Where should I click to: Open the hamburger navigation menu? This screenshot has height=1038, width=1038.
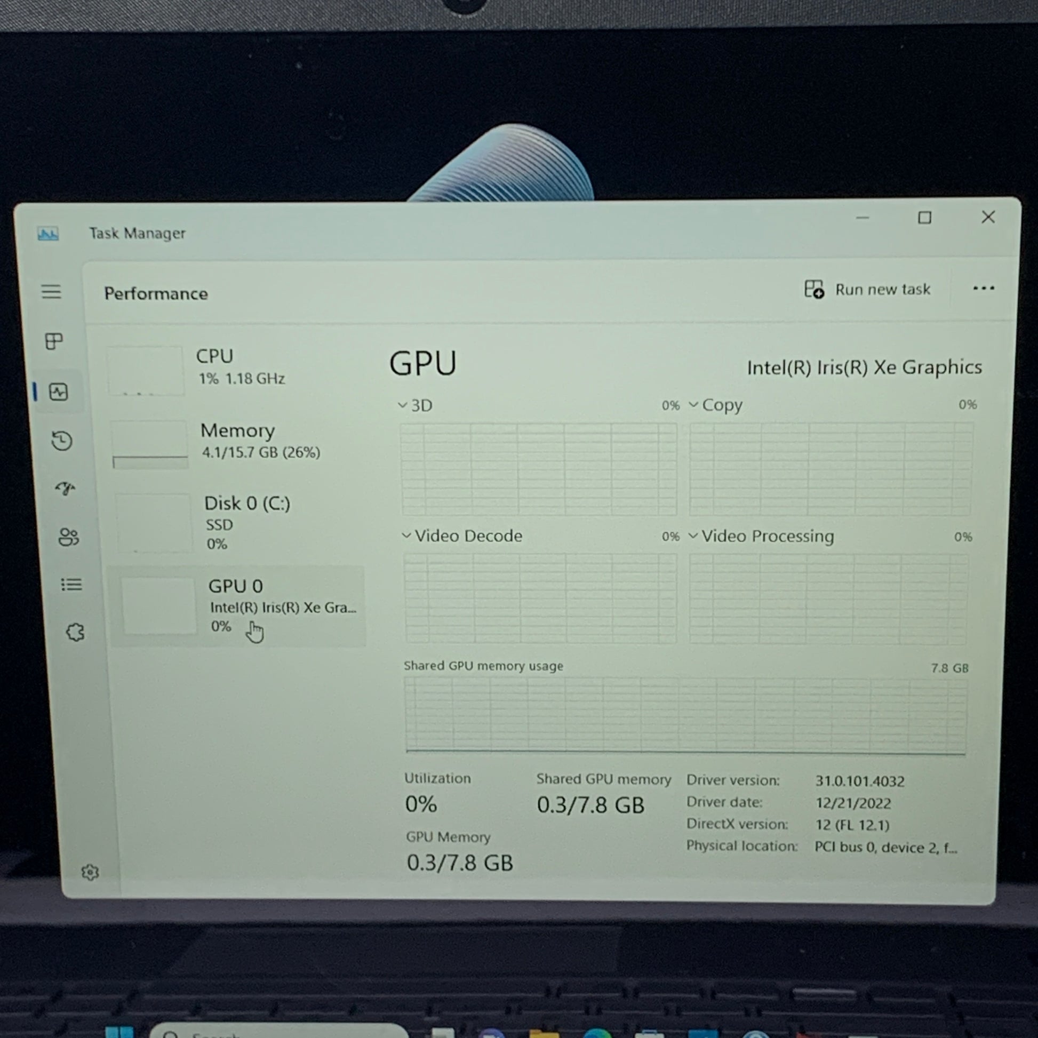click(x=52, y=292)
